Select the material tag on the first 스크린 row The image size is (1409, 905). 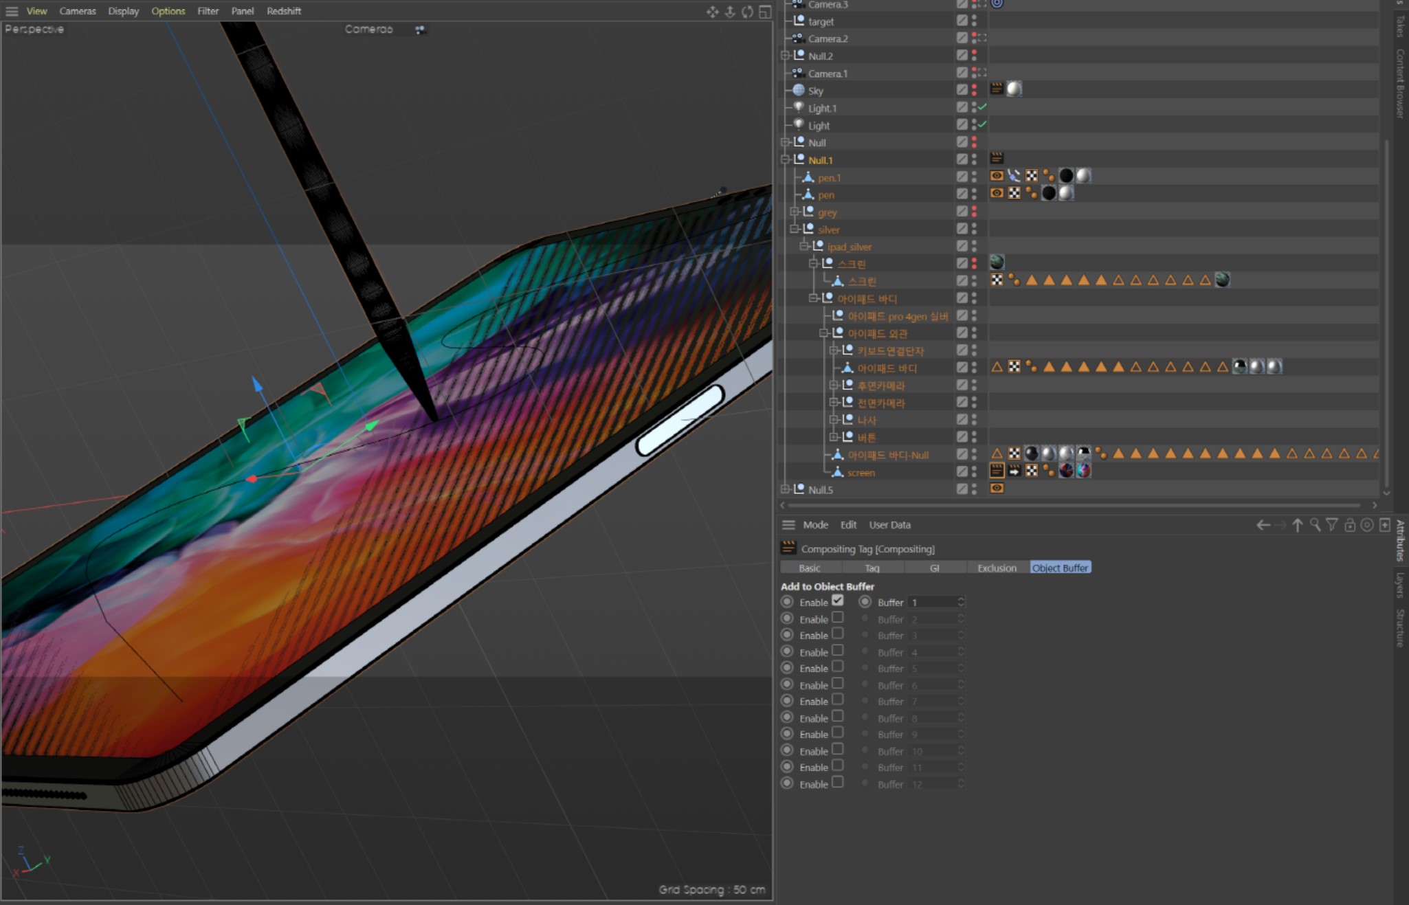[x=997, y=262]
